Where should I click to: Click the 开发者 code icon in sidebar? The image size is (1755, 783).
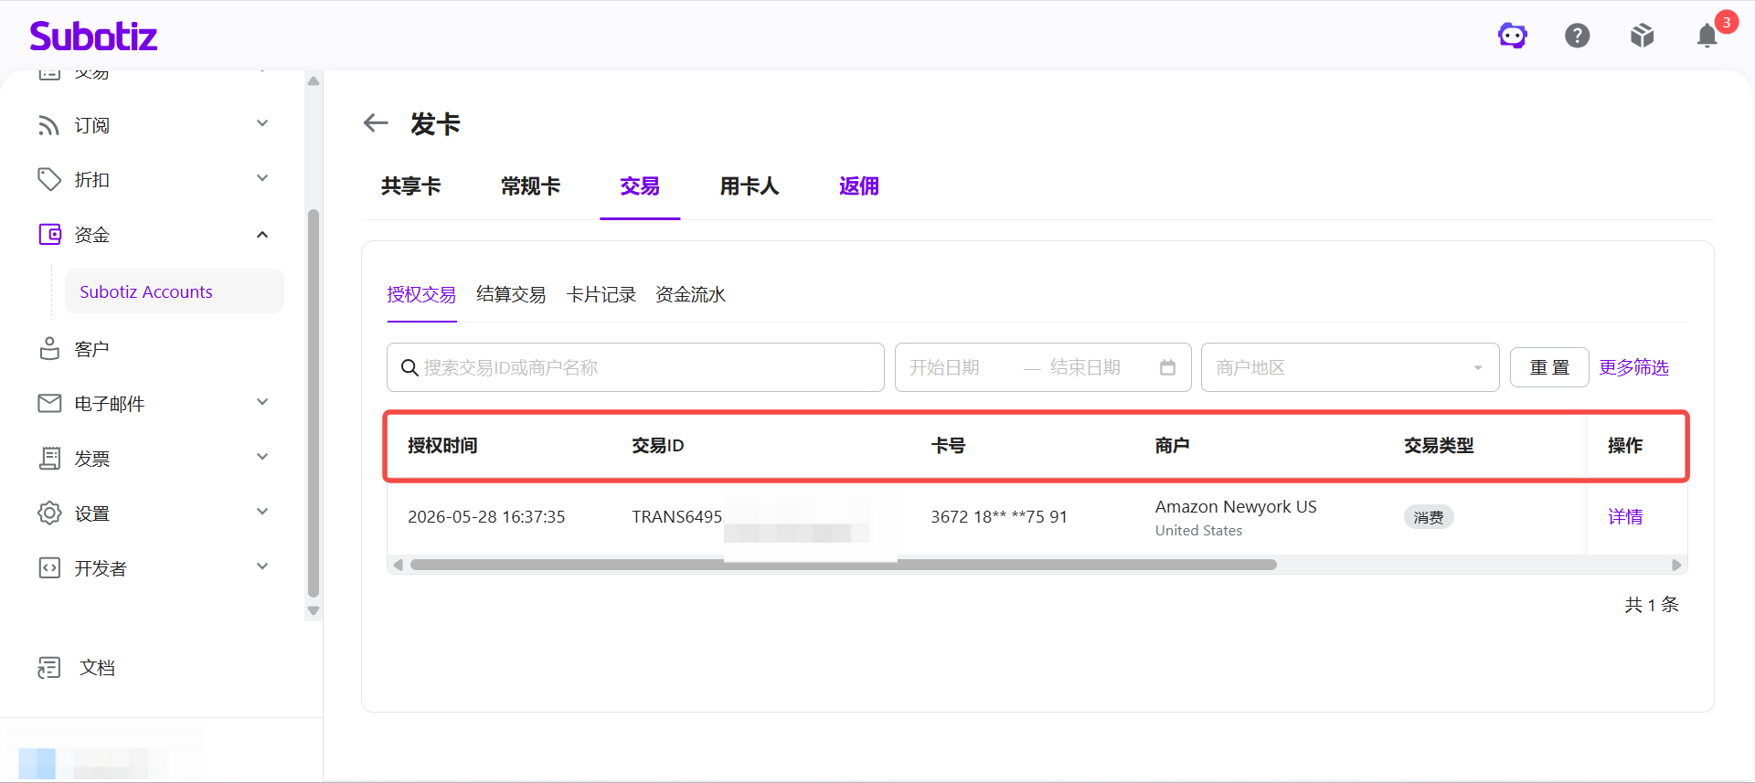click(x=49, y=567)
